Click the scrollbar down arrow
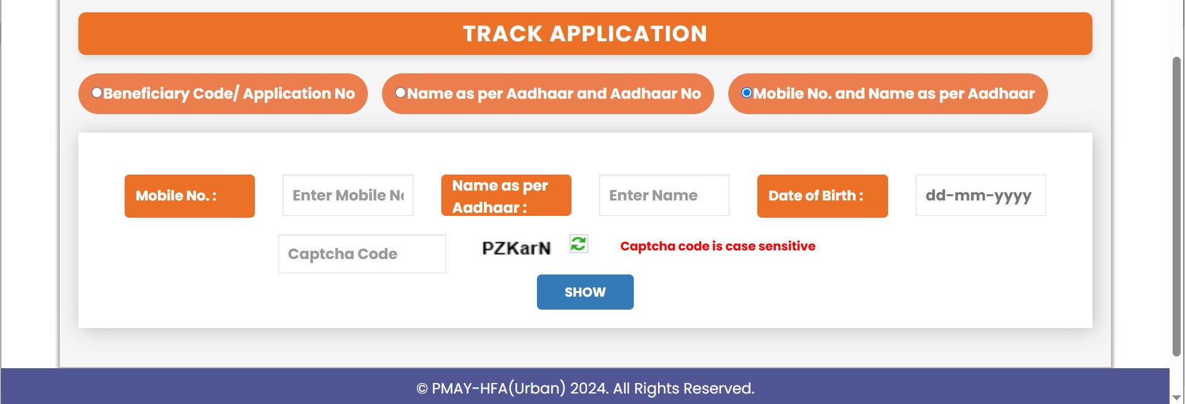The image size is (1185, 404). 1176,398
